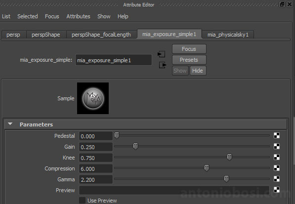Click checker map icon for Preview
This screenshot has height=204, width=295.
click(x=277, y=190)
